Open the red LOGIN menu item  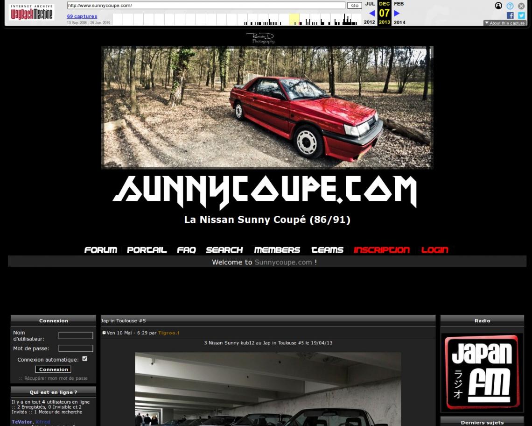click(x=434, y=250)
